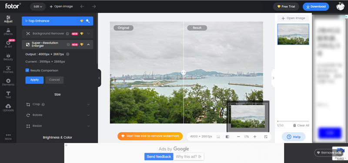Toggle the compare view icon in bottom bar

(227, 137)
